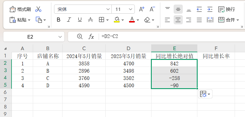Click the cell '店铺名称'

tap(48, 56)
